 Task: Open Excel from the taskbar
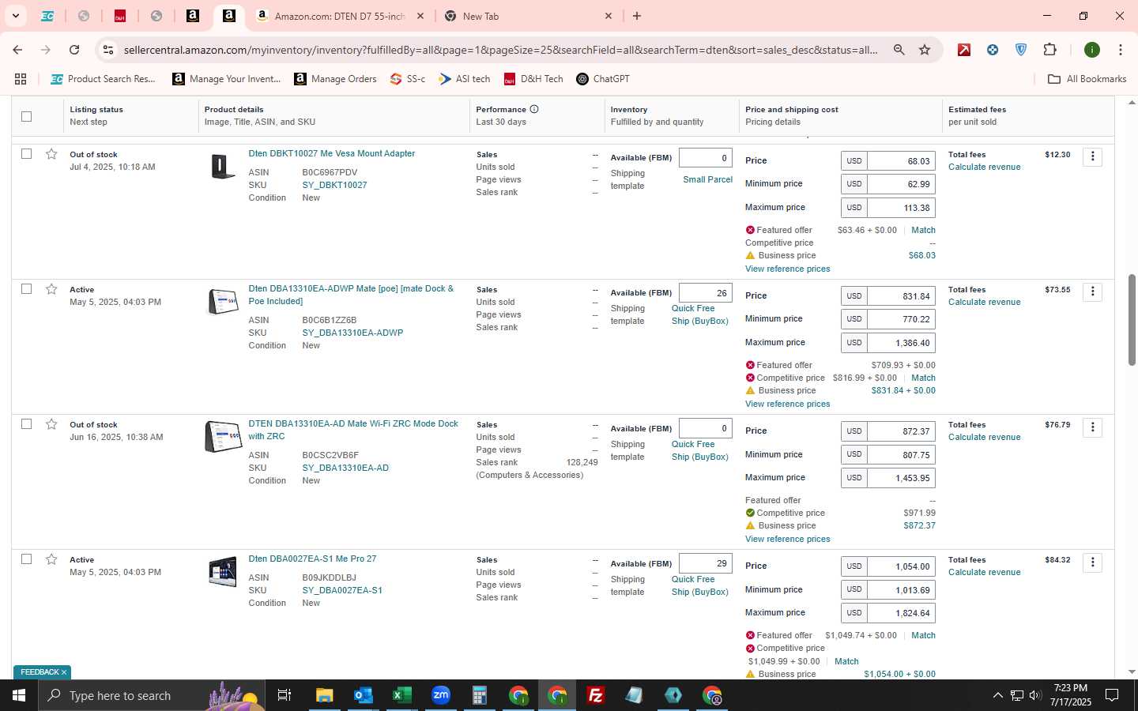tap(401, 695)
